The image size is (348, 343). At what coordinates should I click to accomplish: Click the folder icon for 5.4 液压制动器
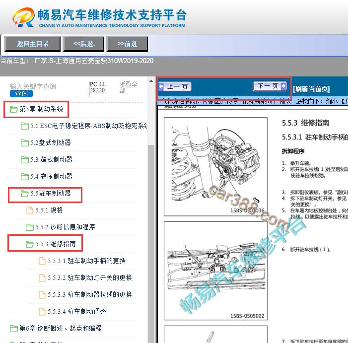pyautogui.click(x=25, y=177)
